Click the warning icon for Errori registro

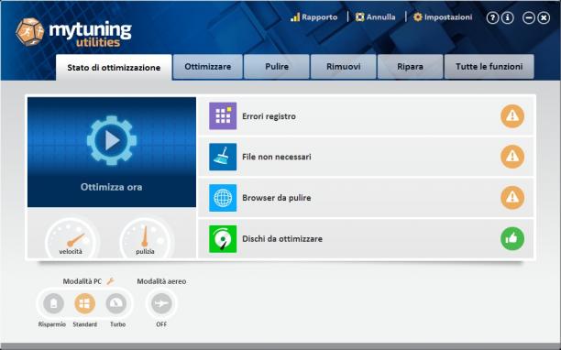pos(512,116)
